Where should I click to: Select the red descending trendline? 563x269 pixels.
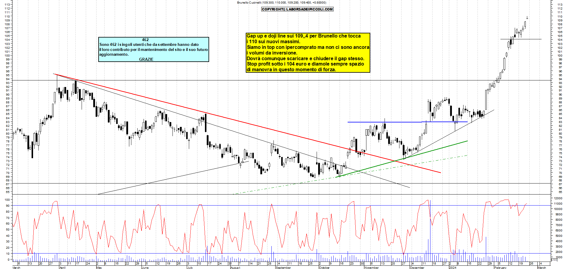point(247,123)
